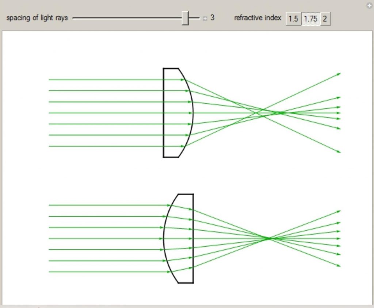Collapse the manipulate controls using the corner plus
The width and height of the screenshot is (374, 308).
[x=369, y=5]
